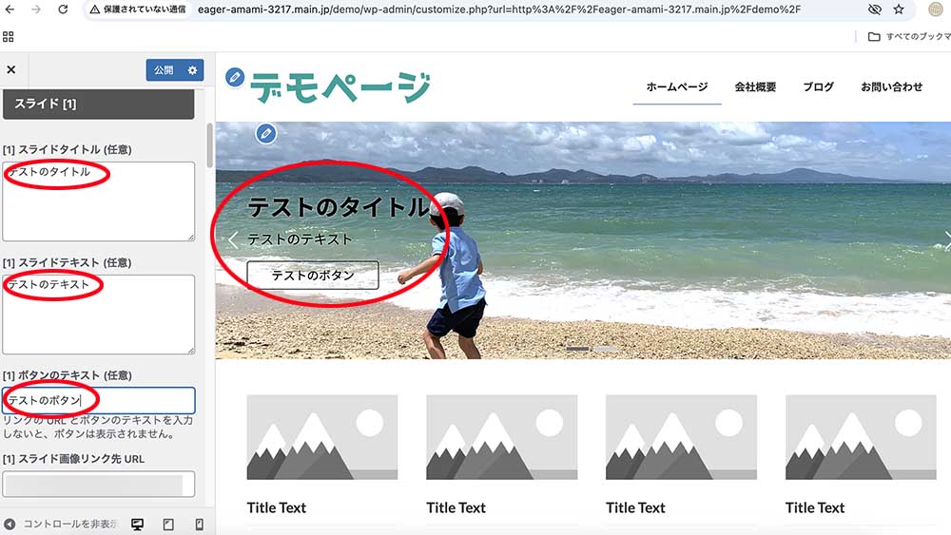The image size is (951, 535).
Task: Hide controls using コントロールを非表示 toggle
Action: [61, 525]
